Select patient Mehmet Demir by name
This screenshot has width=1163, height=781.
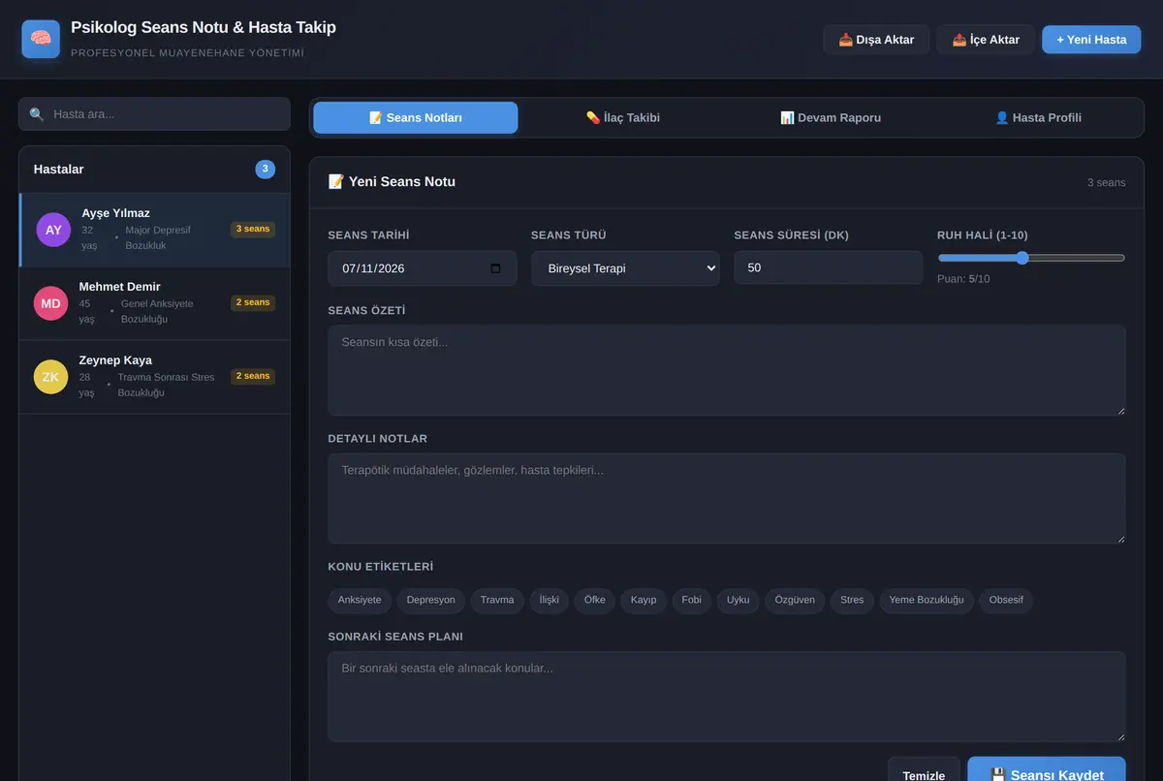pyautogui.click(x=119, y=287)
